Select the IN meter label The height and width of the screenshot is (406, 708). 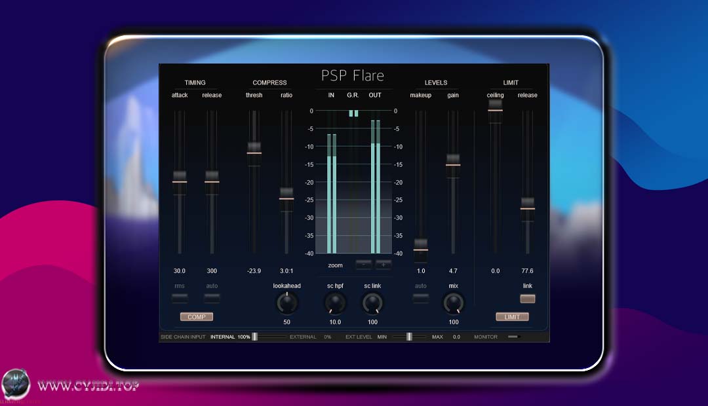[x=331, y=95]
